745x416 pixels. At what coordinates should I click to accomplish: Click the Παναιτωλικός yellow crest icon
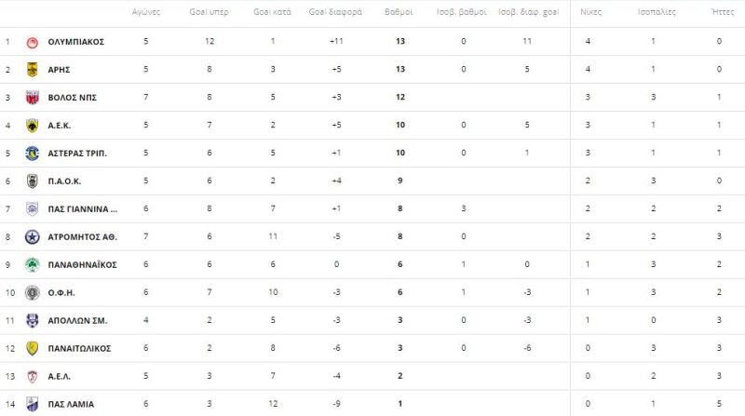(x=32, y=349)
